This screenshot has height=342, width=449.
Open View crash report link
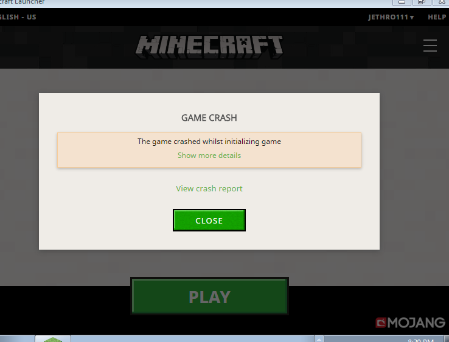[209, 188]
